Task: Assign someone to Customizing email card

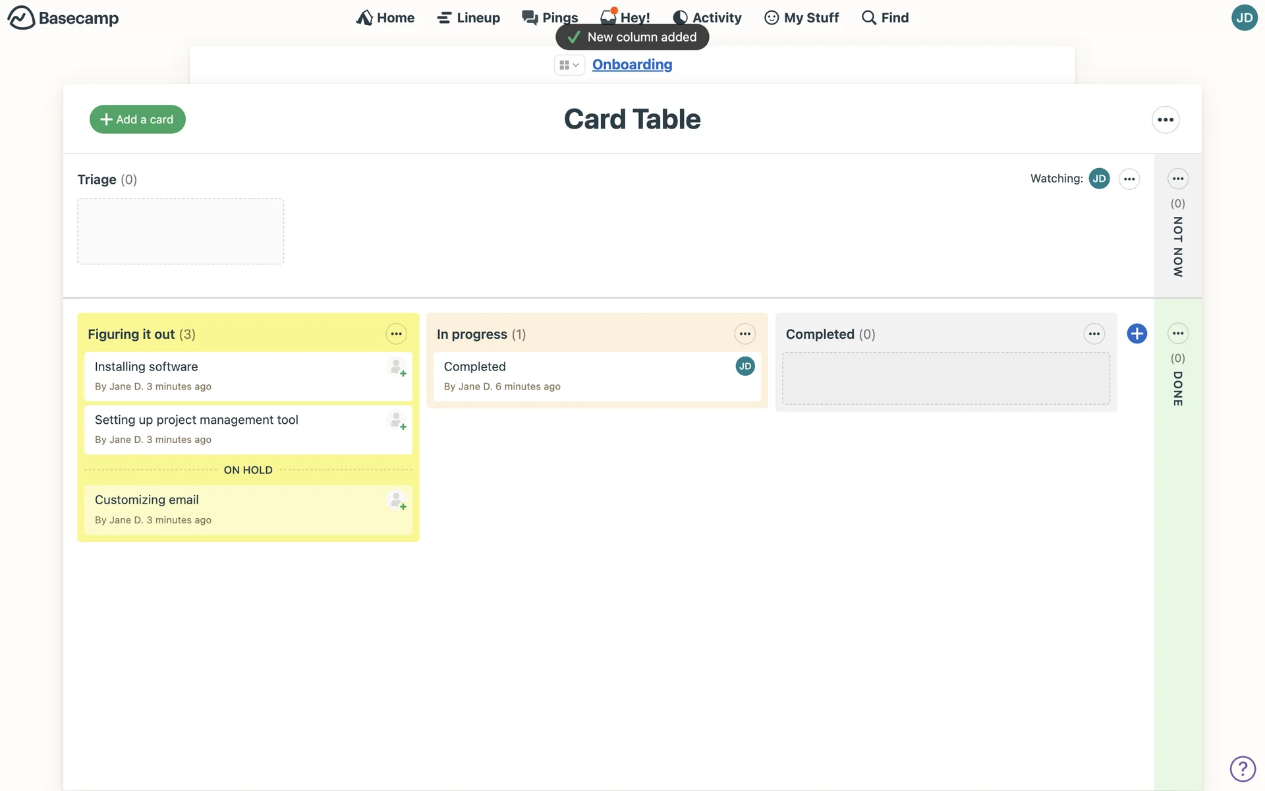Action: 397,501
